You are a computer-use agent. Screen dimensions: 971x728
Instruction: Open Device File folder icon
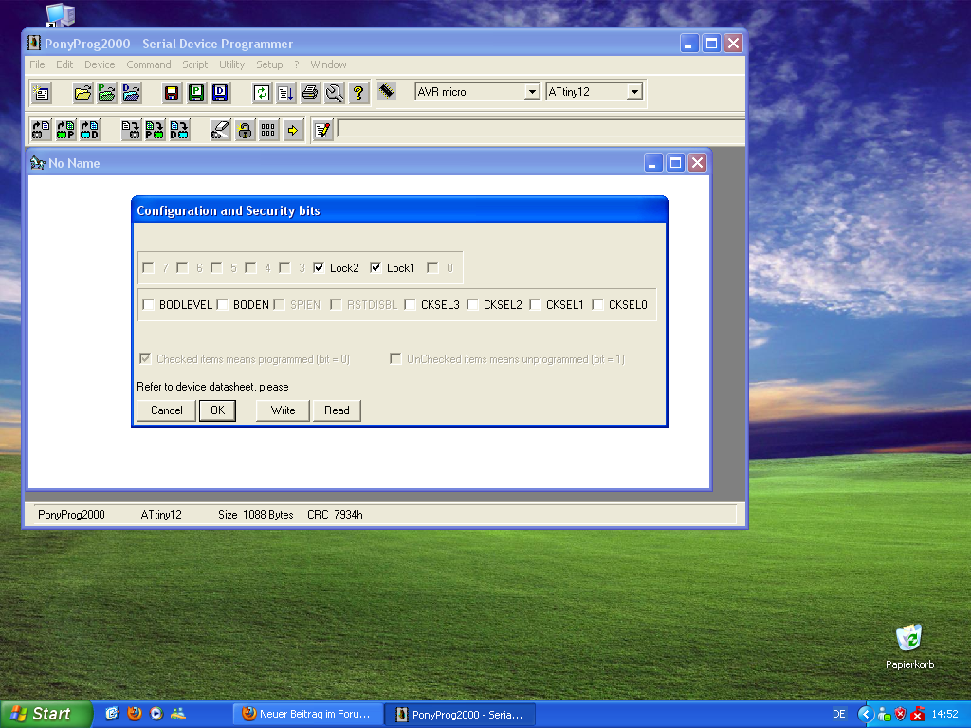point(82,93)
